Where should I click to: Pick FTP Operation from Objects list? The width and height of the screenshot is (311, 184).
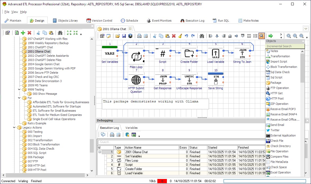(x=280, y=88)
